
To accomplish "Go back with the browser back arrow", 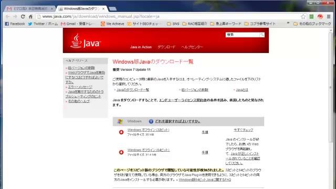I will [x=8, y=16].
